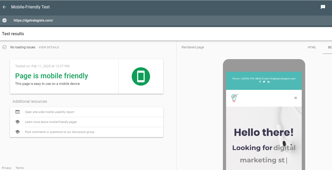Click the lightbulb logo in rendered page

(x=234, y=98)
